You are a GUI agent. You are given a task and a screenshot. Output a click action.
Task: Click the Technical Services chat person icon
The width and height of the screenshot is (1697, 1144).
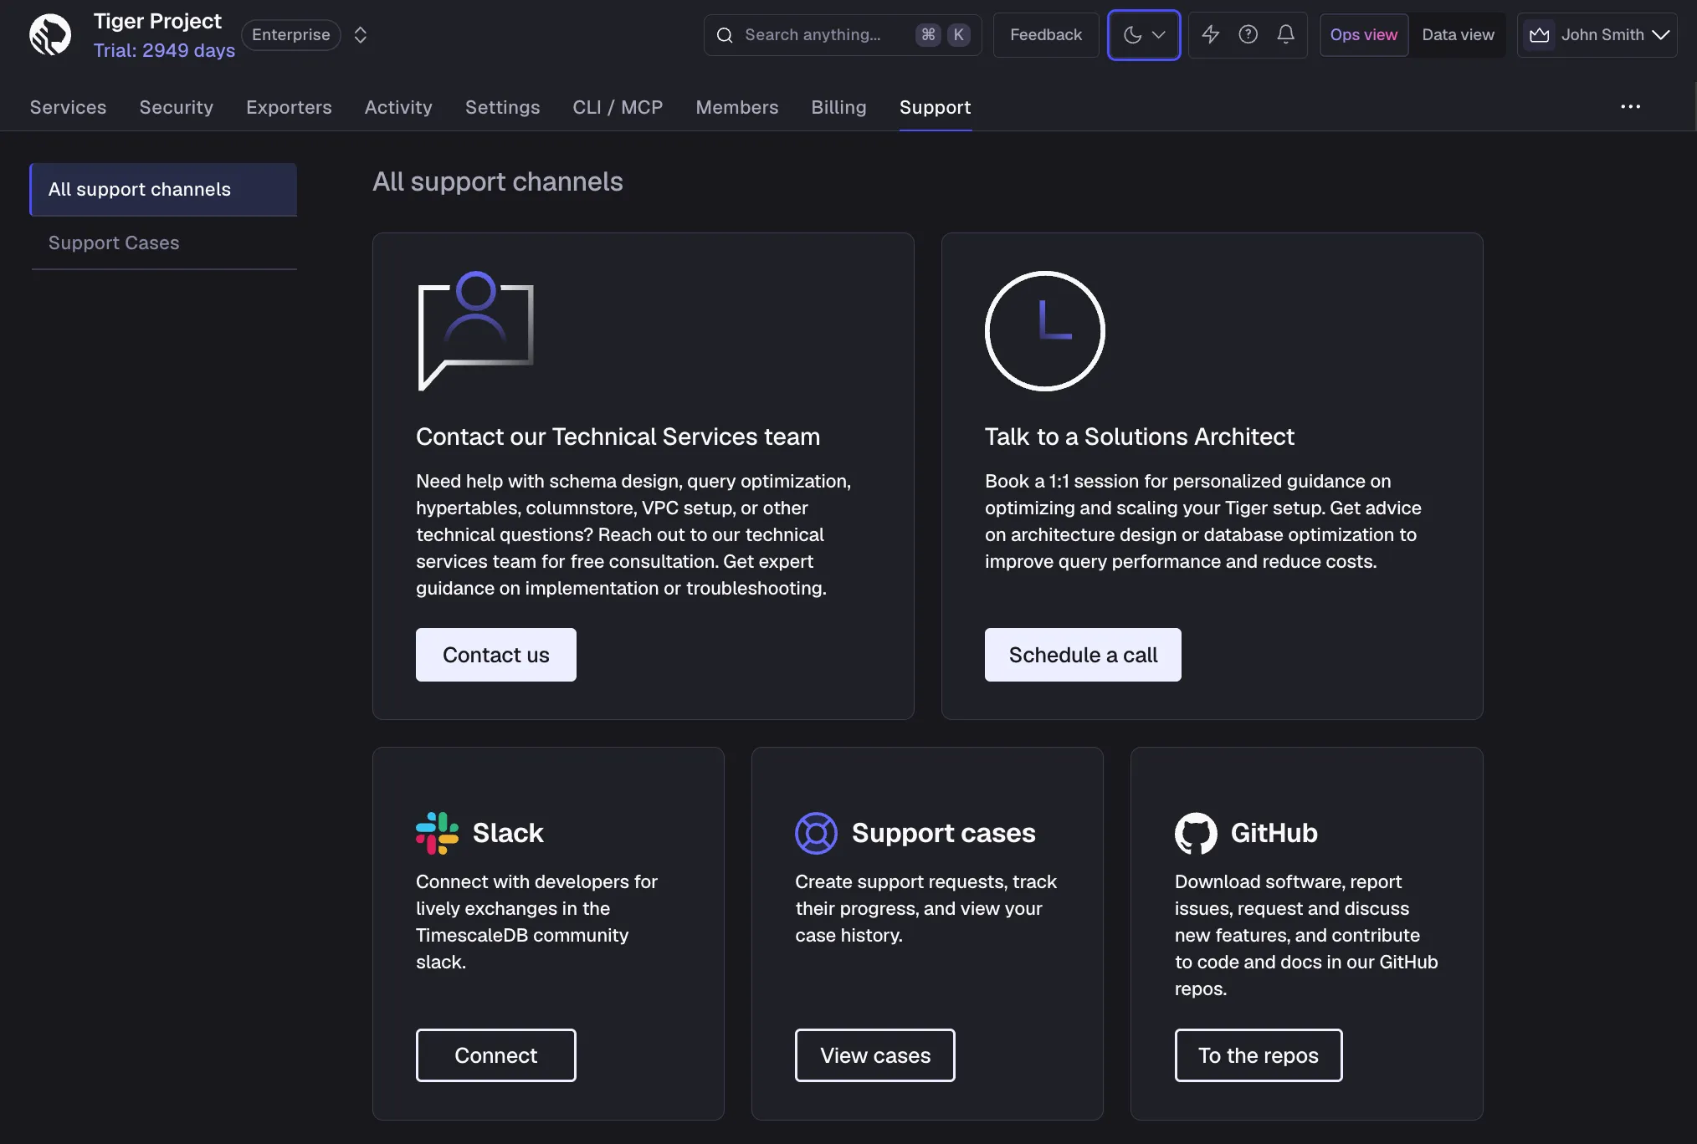pos(475,331)
